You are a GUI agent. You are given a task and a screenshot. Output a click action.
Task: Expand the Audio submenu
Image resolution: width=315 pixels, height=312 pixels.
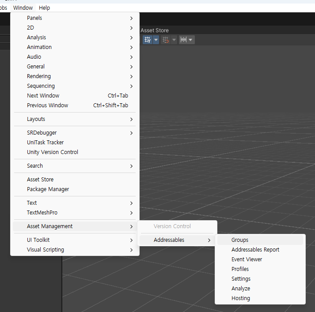[x=75, y=57]
